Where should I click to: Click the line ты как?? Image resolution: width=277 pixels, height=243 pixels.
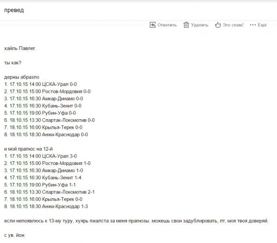[x=12, y=63]
